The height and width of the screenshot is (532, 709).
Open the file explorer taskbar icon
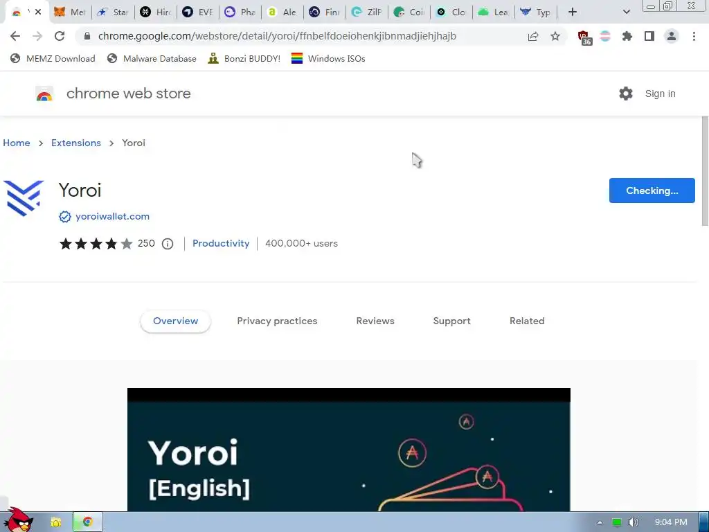[x=55, y=522]
